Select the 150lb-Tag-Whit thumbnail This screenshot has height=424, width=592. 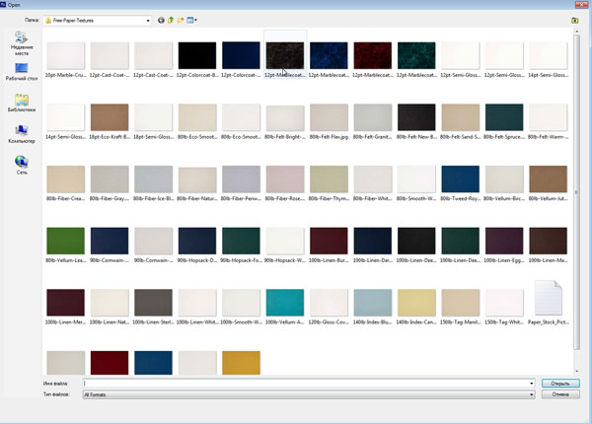504,303
